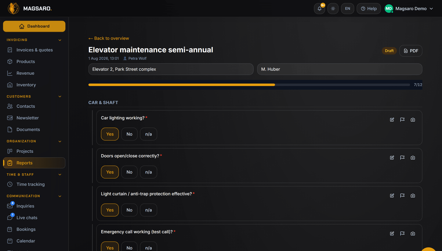Viewport: 442px width, 251px height.
Task: Click the Petra Wolf author name
Action: click(x=137, y=58)
